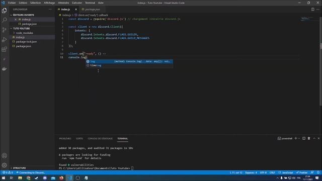Change UTF-8 file encoding
322x181 pixels.
(x=263, y=172)
